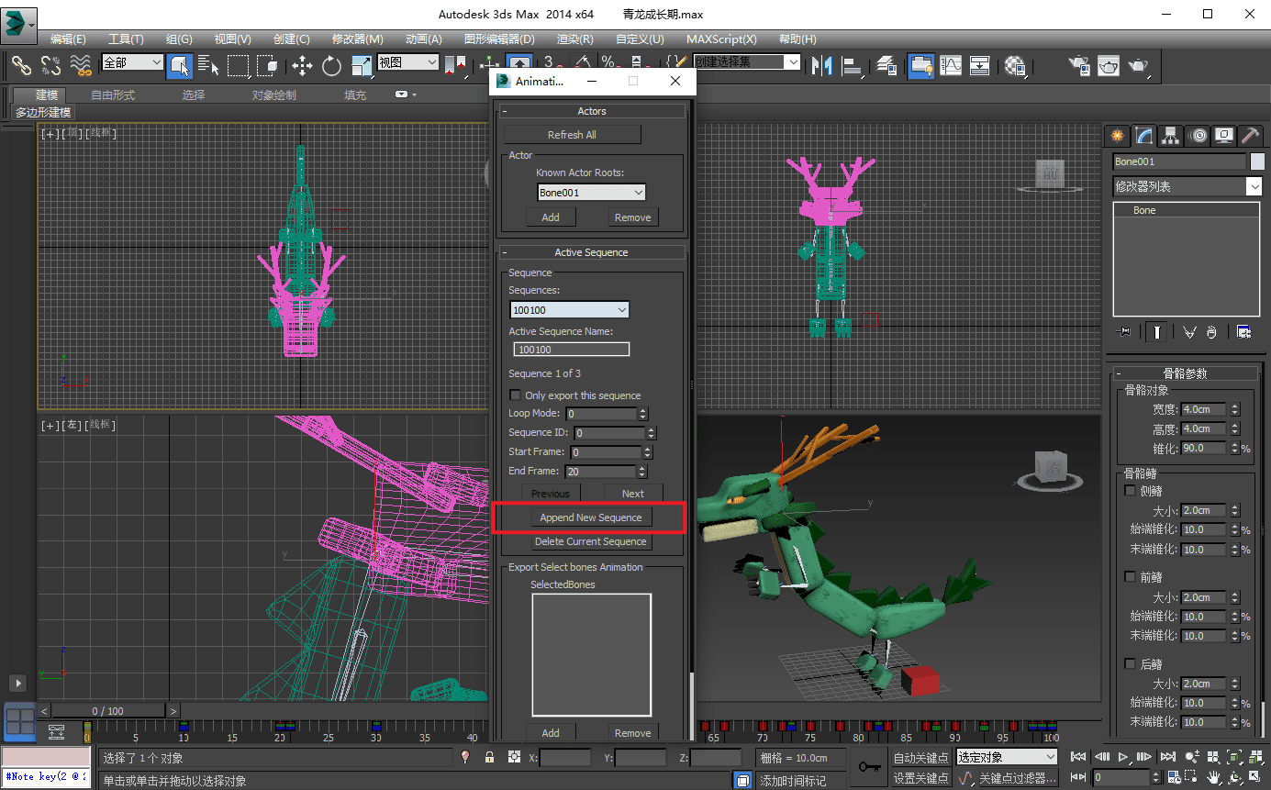Click the Mirror tool icon
This screenshot has width=1271, height=790.
pyautogui.click(x=821, y=65)
